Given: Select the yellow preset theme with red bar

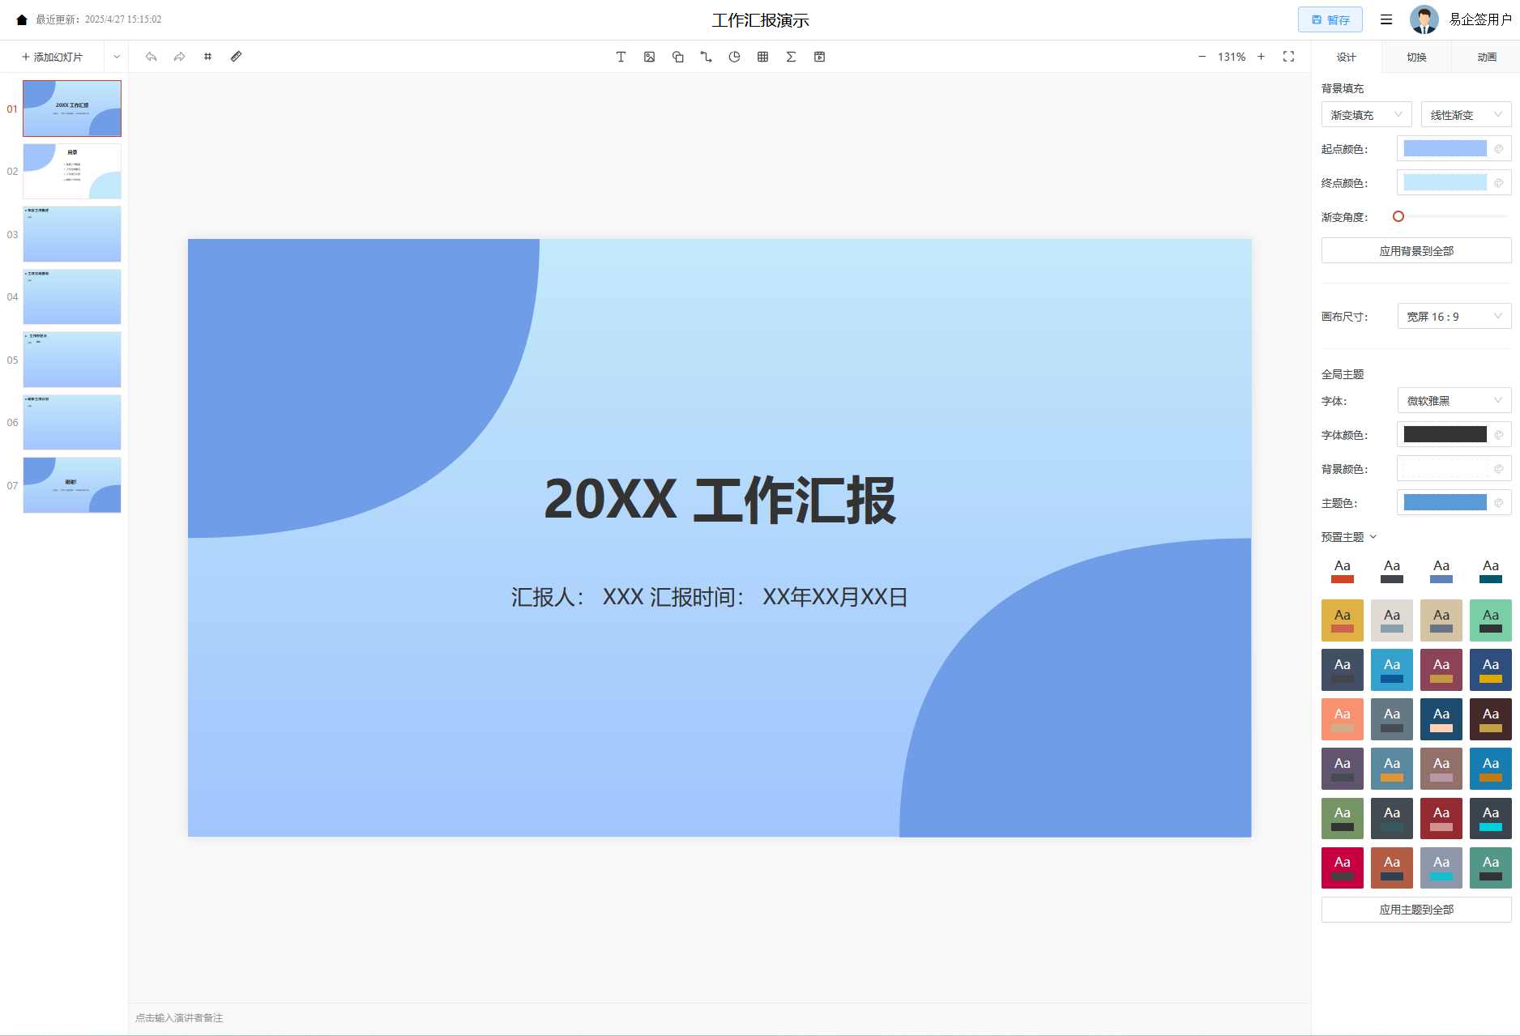Looking at the screenshot, I should [x=1342, y=620].
